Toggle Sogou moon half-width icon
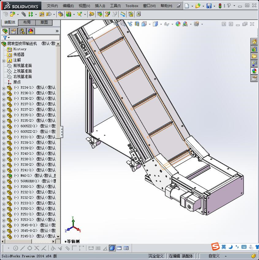Image resolution: width=259 pixels, height=260 pixels. (230, 247)
